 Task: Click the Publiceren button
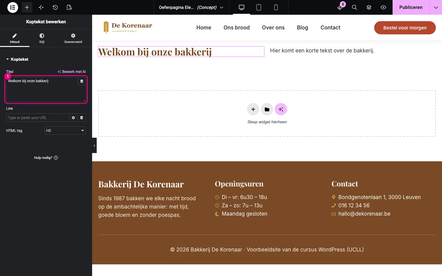pos(411,7)
